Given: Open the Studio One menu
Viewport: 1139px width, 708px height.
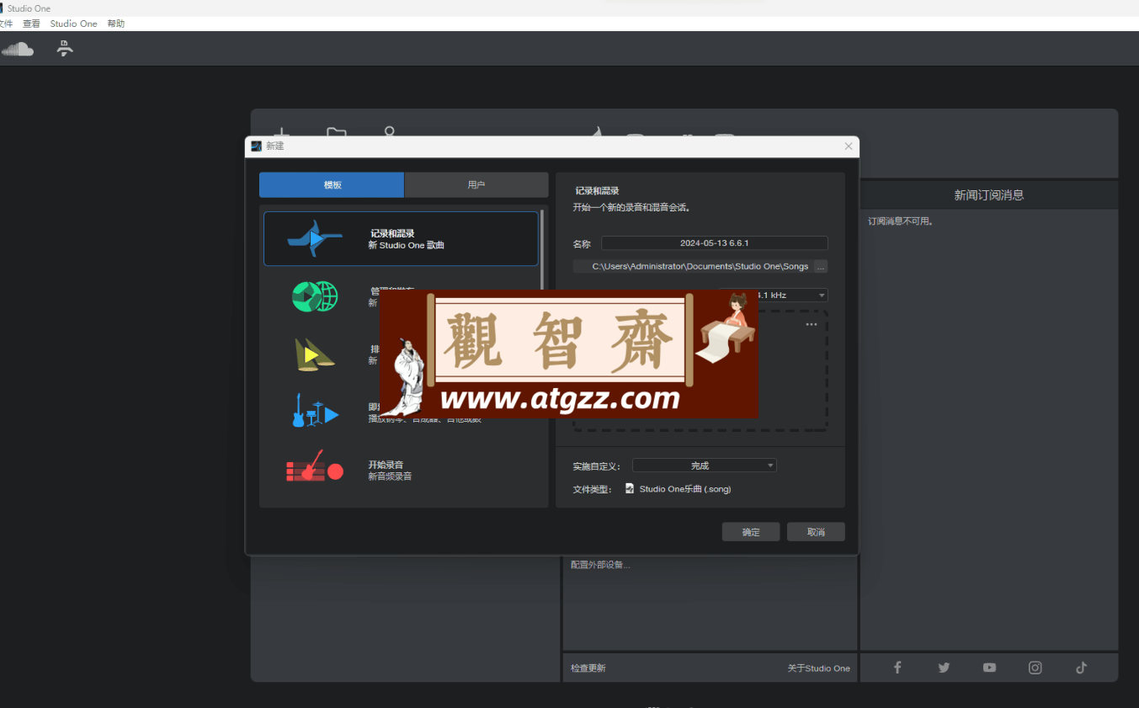Looking at the screenshot, I should point(74,24).
